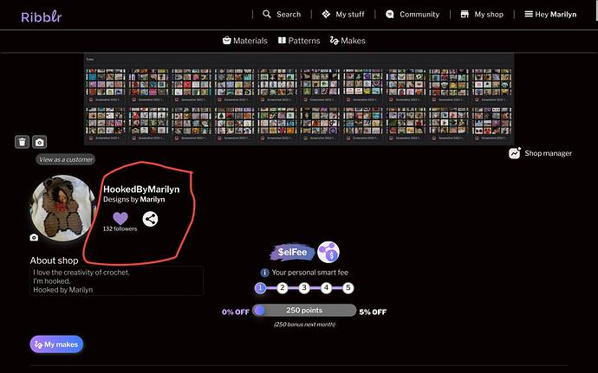Click the Makes yarn icon

click(334, 41)
